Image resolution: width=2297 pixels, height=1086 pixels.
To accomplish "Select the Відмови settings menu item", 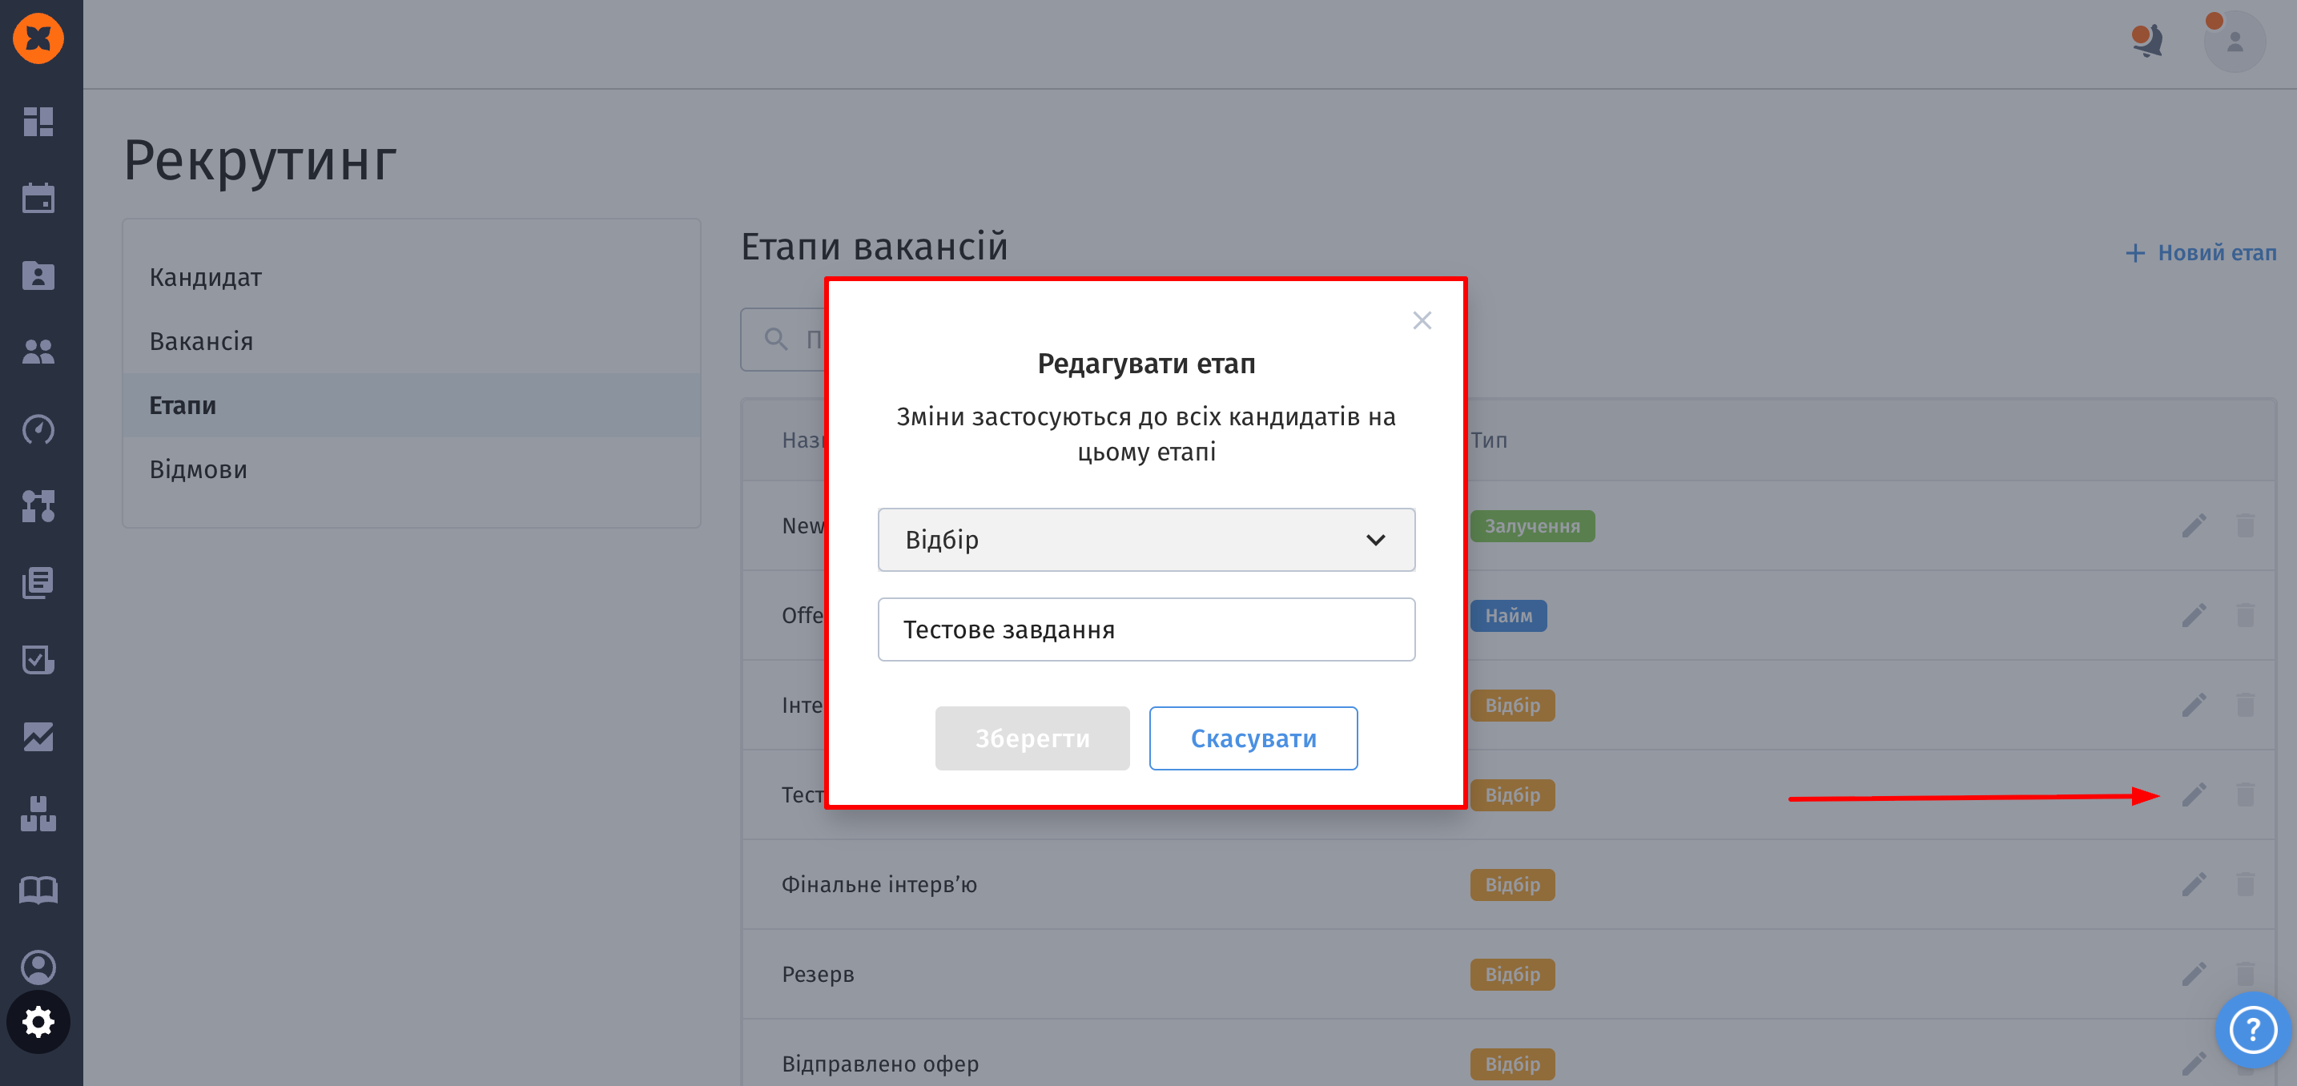I will [x=198, y=469].
